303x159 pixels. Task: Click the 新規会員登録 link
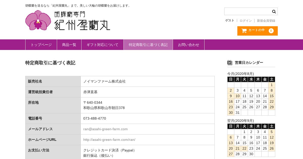(x=266, y=21)
